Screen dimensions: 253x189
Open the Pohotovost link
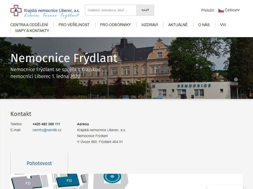tap(39, 163)
